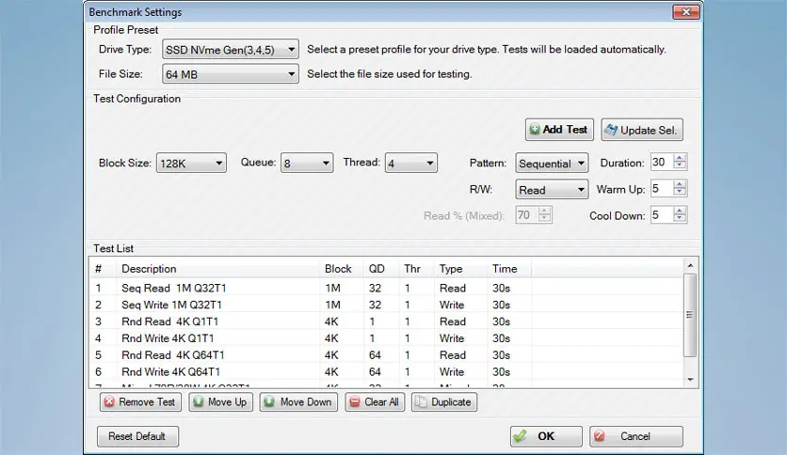The image size is (787, 455).
Task: Select test row Rnd Read 4K Q1T1
Action: click(387, 322)
